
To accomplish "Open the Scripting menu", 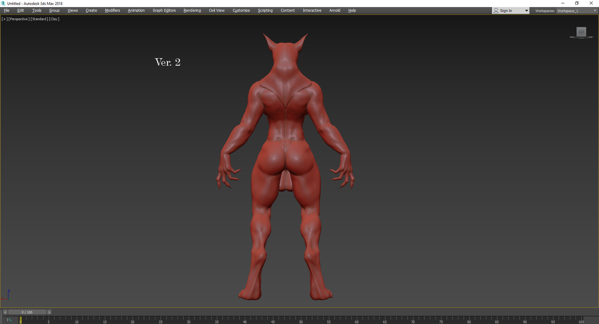I will point(265,10).
